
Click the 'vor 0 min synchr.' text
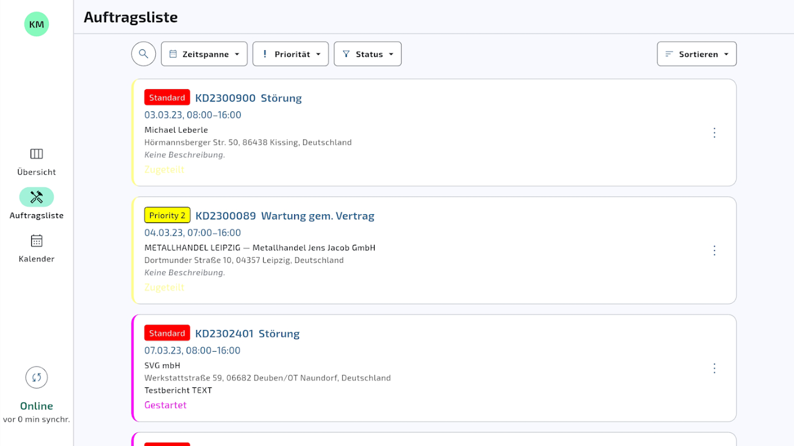pyautogui.click(x=36, y=419)
